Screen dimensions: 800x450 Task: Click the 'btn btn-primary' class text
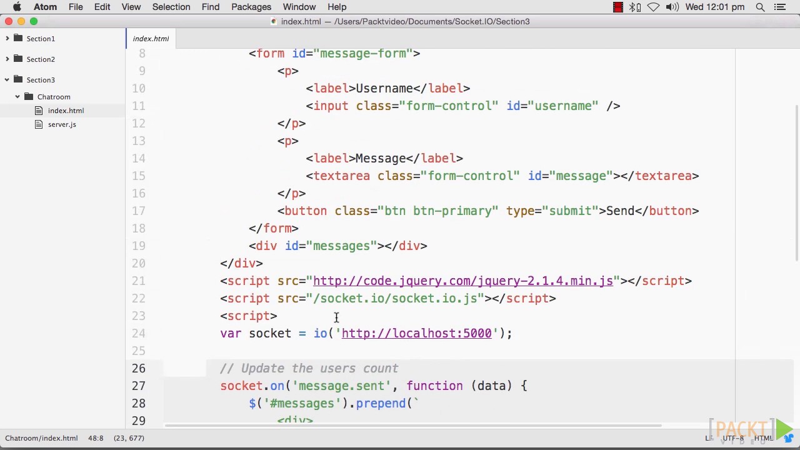click(438, 211)
